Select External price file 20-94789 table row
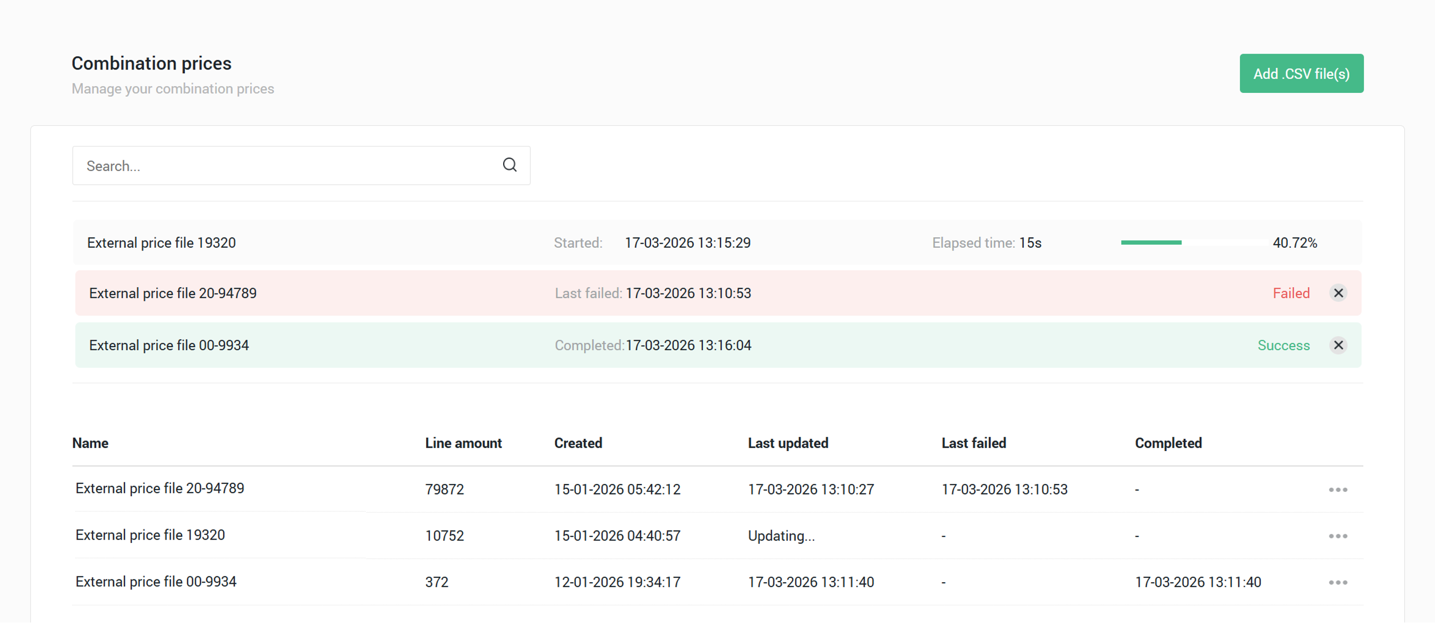The width and height of the screenshot is (1435, 623). coord(160,488)
